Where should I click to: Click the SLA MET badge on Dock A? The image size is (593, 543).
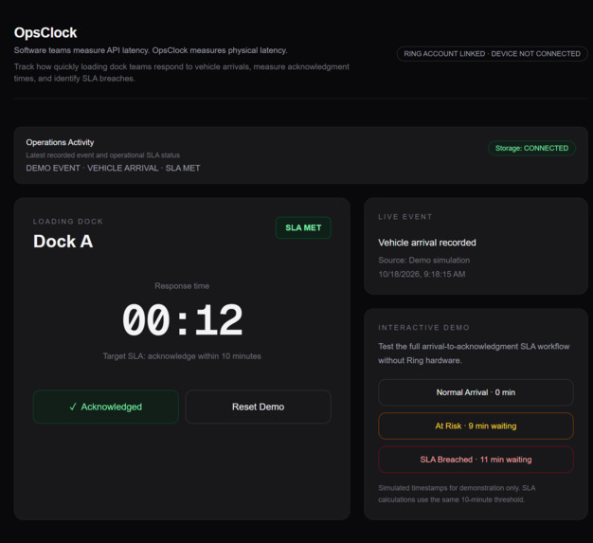(x=303, y=227)
